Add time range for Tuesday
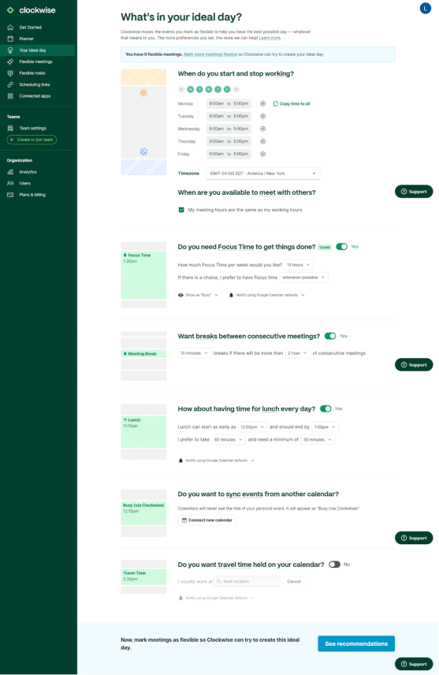The width and height of the screenshot is (439, 675). (263, 116)
